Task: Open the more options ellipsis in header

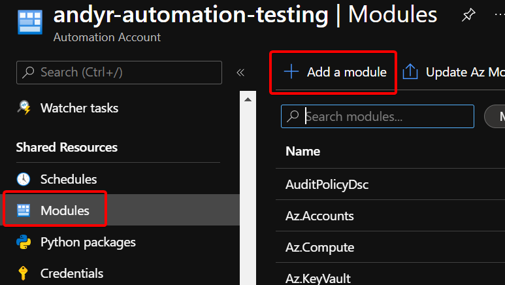Action: (x=499, y=15)
